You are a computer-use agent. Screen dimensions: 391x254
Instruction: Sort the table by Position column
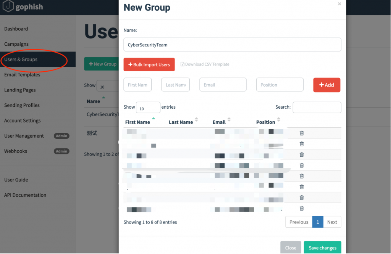[x=266, y=122]
